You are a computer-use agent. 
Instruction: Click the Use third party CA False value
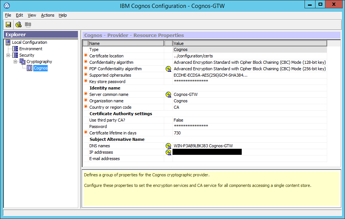coord(179,120)
